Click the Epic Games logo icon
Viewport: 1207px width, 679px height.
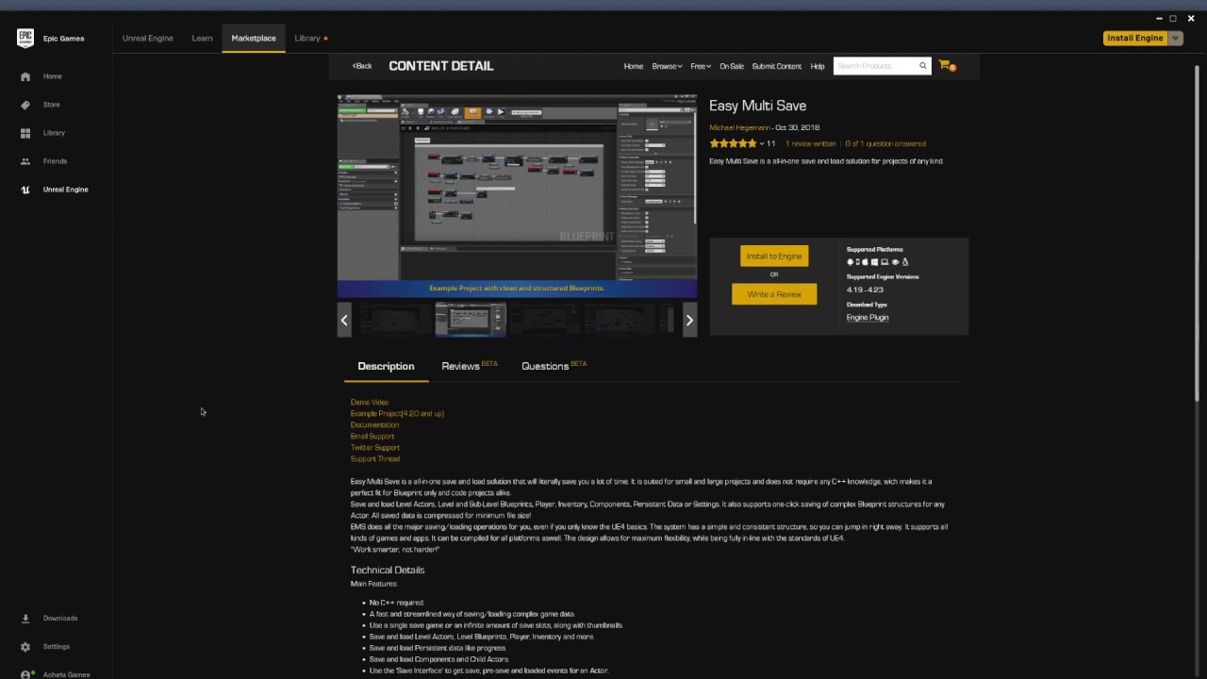[25, 38]
